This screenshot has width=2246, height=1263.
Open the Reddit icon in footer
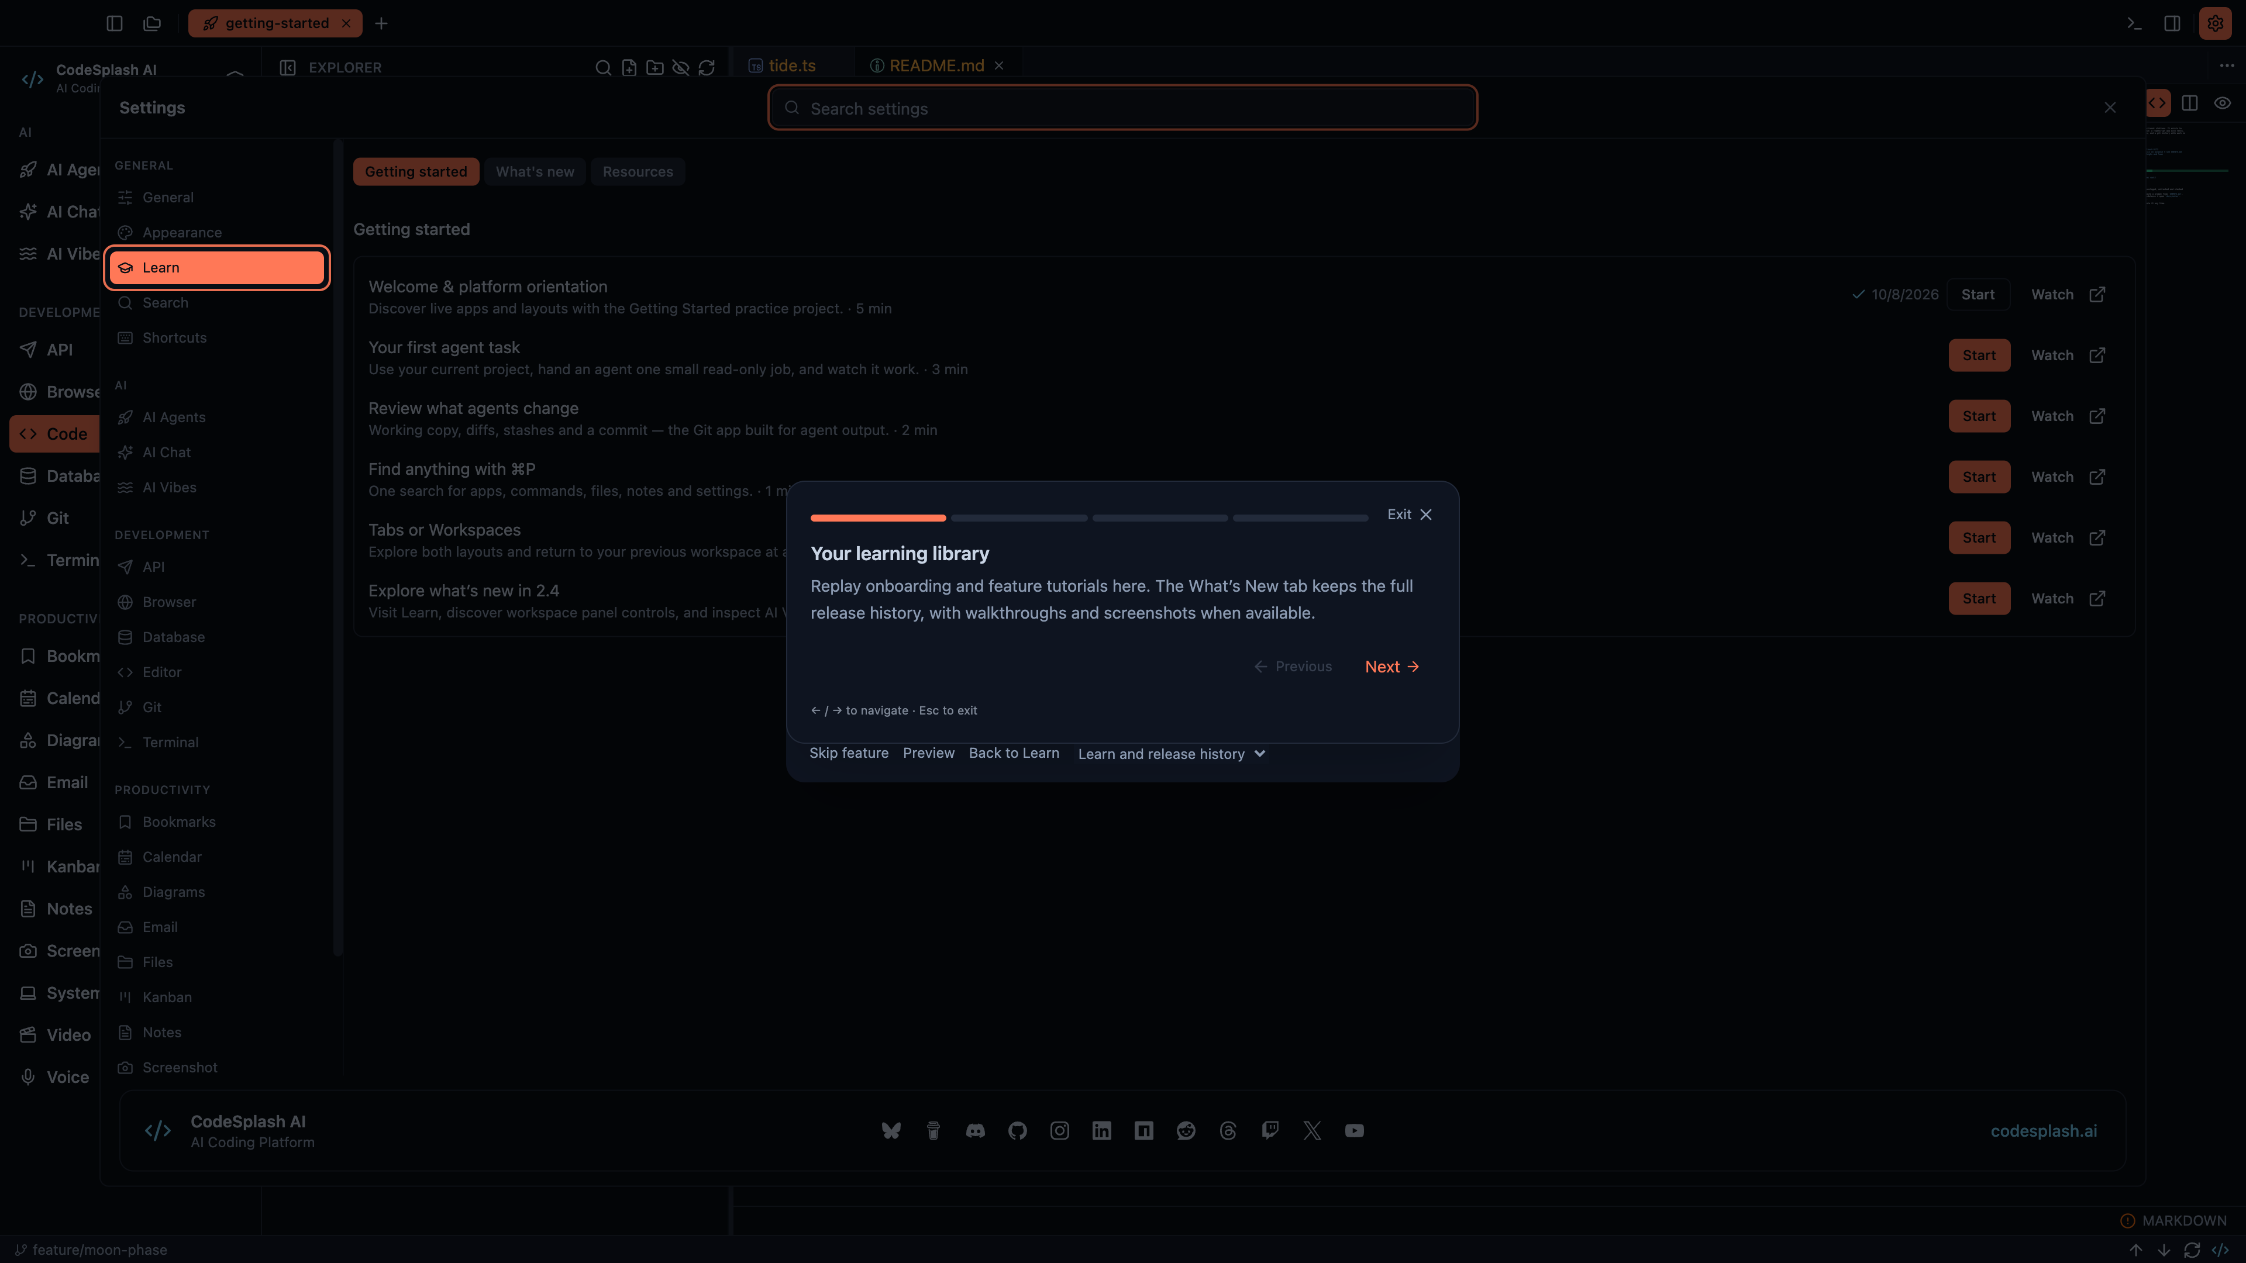tap(1186, 1130)
